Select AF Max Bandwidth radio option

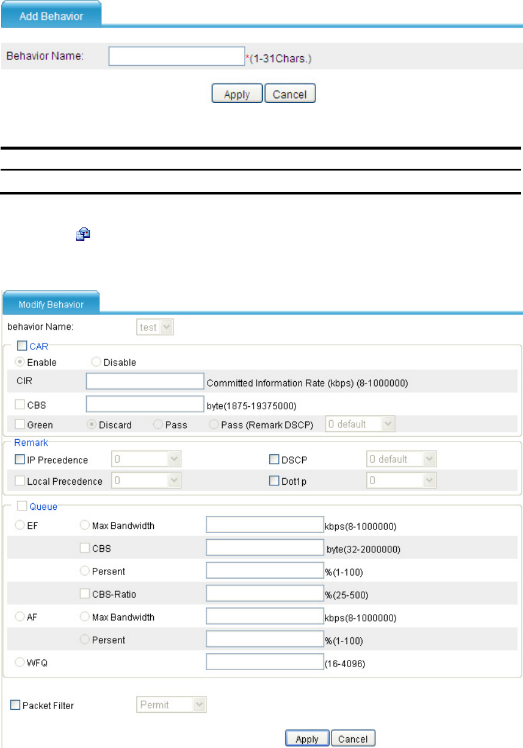coord(84,616)
